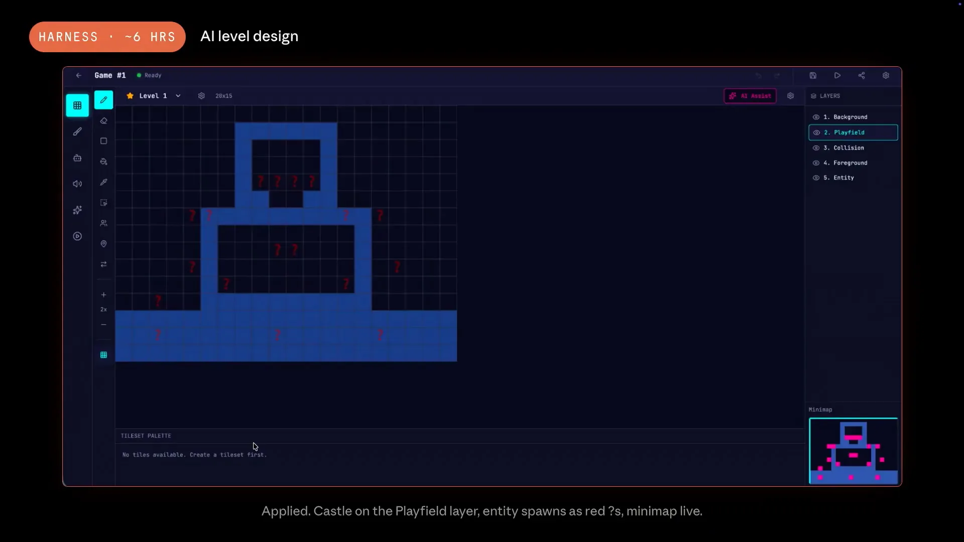This screenshot has width=964, height=542.
Task: Choose the rectangle shape tool
Action: pyautogui.click(x=103, y=141)
